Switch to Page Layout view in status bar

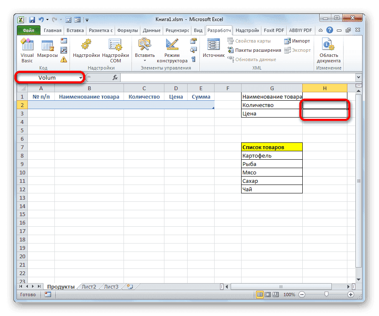click(x=268, y=295)
